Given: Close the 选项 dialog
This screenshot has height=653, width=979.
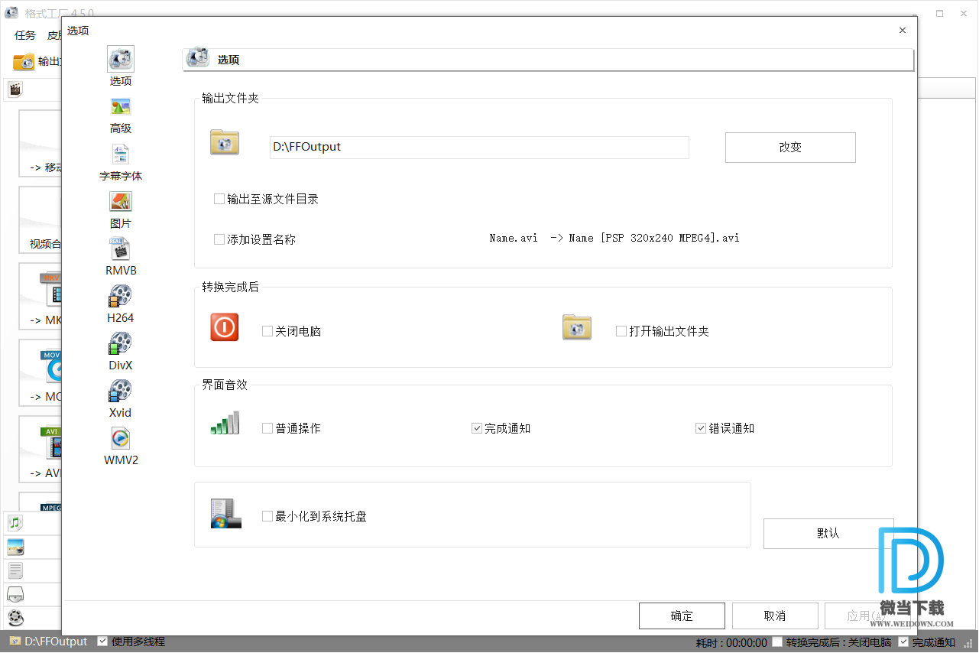Looking at the screenshot, I should 903,31.
